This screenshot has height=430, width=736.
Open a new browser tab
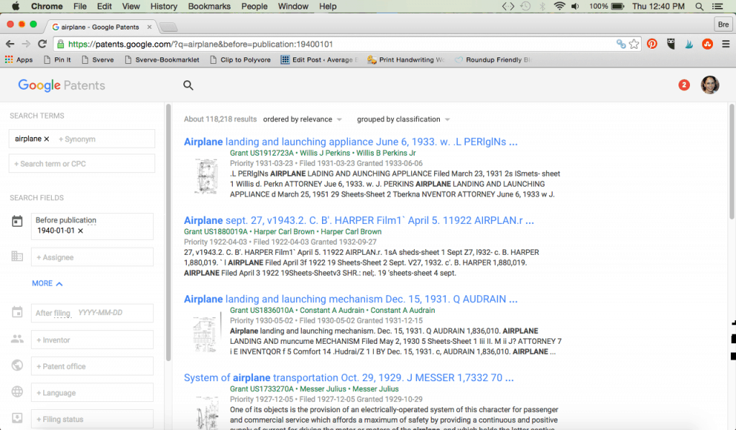(168, 27)
